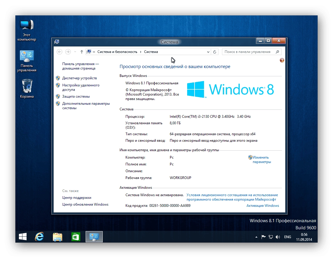
Task: Open Центр обновления Windows link
Action: pyautogui.click(x=85, y=204)
